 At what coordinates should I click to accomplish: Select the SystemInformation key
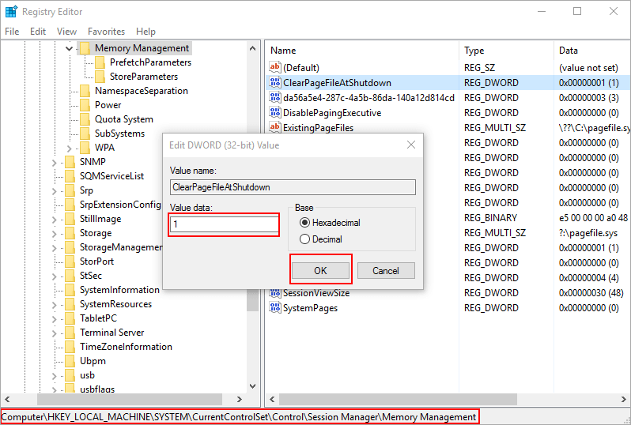click(119, 290)
